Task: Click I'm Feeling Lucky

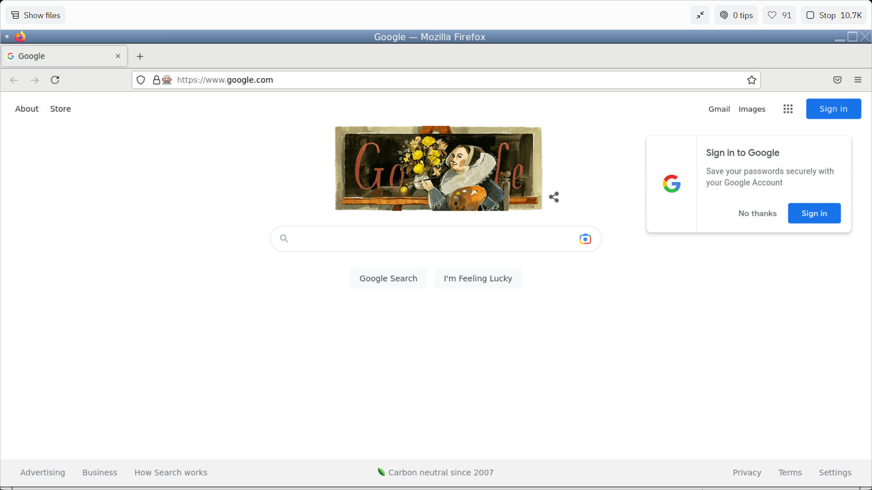Action: pyautogui.click(x=478, y=279)
